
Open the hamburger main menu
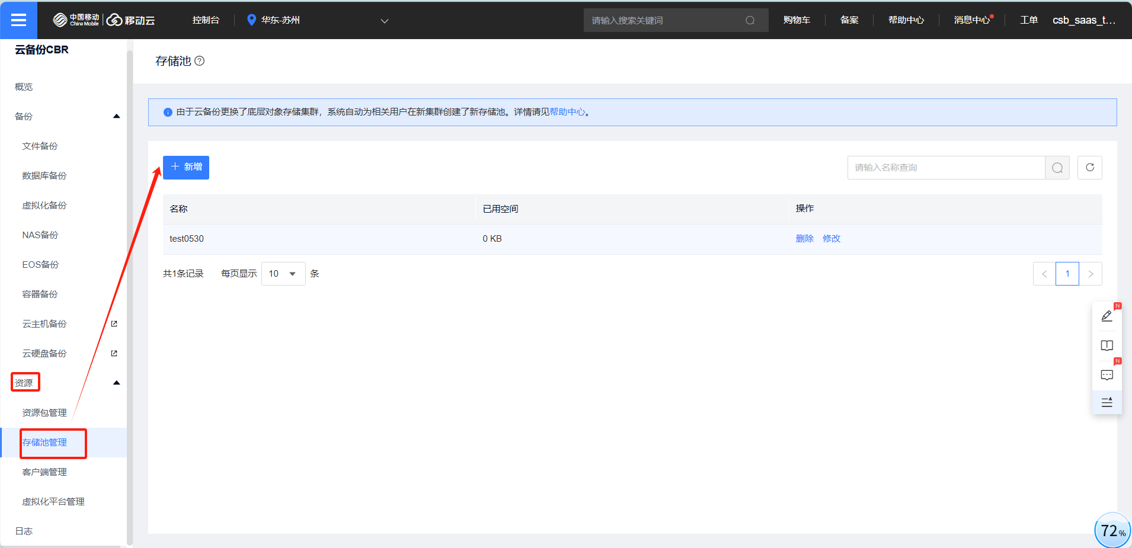point(18,20)
